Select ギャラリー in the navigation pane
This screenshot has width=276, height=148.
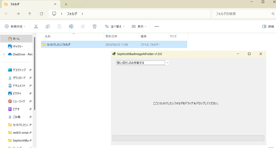pyautogui.click(x=16, y=46)
